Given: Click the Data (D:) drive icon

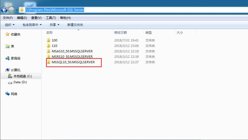Looking at the screenshot, I should (x=10, y=83).
